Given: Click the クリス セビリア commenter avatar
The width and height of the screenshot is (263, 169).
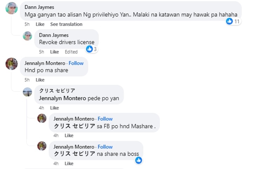Looking at the screenshot, I should pos(27,92).
